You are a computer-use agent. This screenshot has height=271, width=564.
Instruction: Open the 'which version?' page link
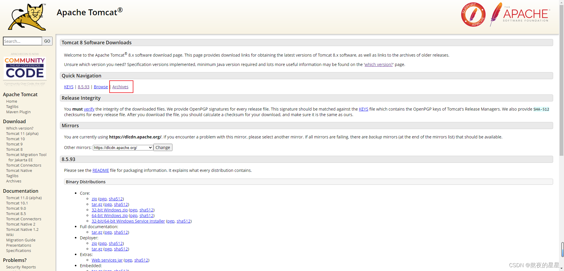tap(379, 65)
